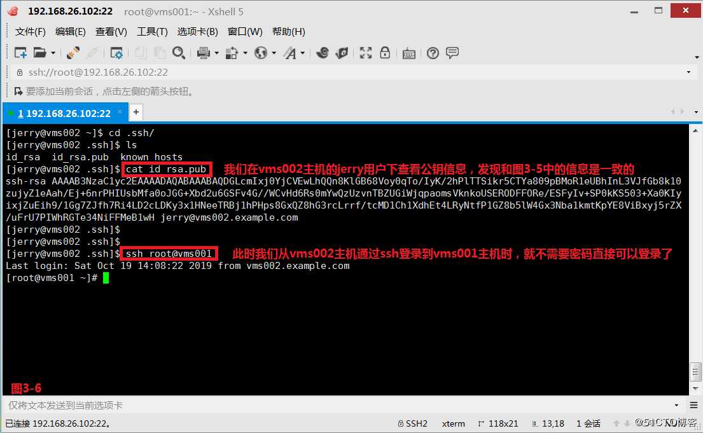The width and height of the screenshot is (703, 433).
Task: Click the Paste icon on the toolbar
Action: coord(160,53)
